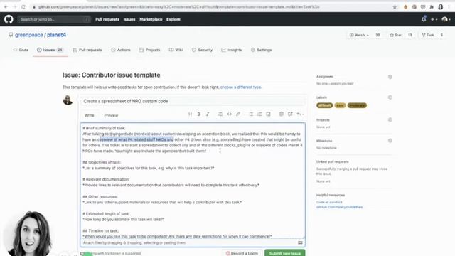
Task: Insert a heading with the H toolbar icon
Action: click(190, 114)
